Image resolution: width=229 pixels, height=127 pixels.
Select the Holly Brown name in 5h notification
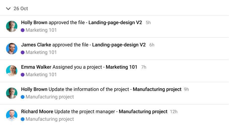point(34,22)
